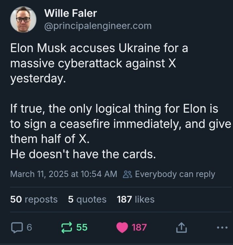Click the reply count 6 beside bubble
Image resolution: width=233 pixels, height=245 pixels.
[x=29, y=227]
